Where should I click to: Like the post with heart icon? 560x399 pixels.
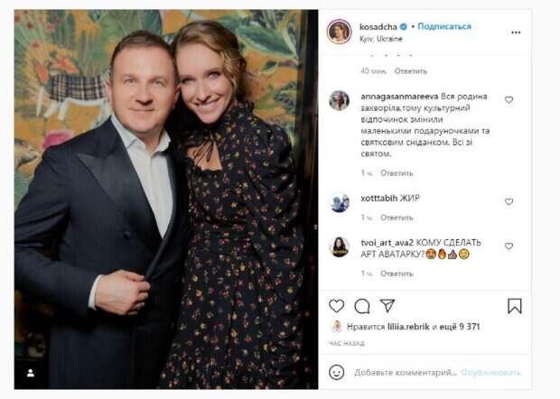[x=336, y=306]
